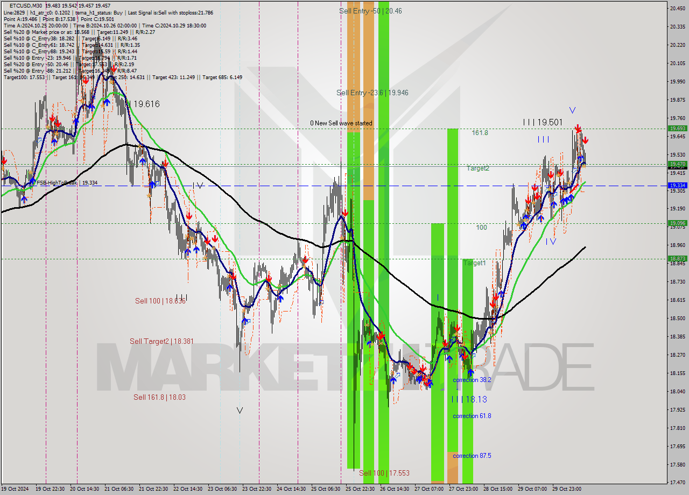Viewport: 689px width, 495px height.
Task: Click the '29 Oct 23:00' time axis label
Action: coord(567,489)
